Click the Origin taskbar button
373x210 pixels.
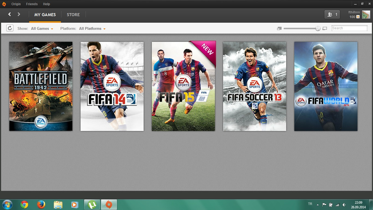coord(109,205)
